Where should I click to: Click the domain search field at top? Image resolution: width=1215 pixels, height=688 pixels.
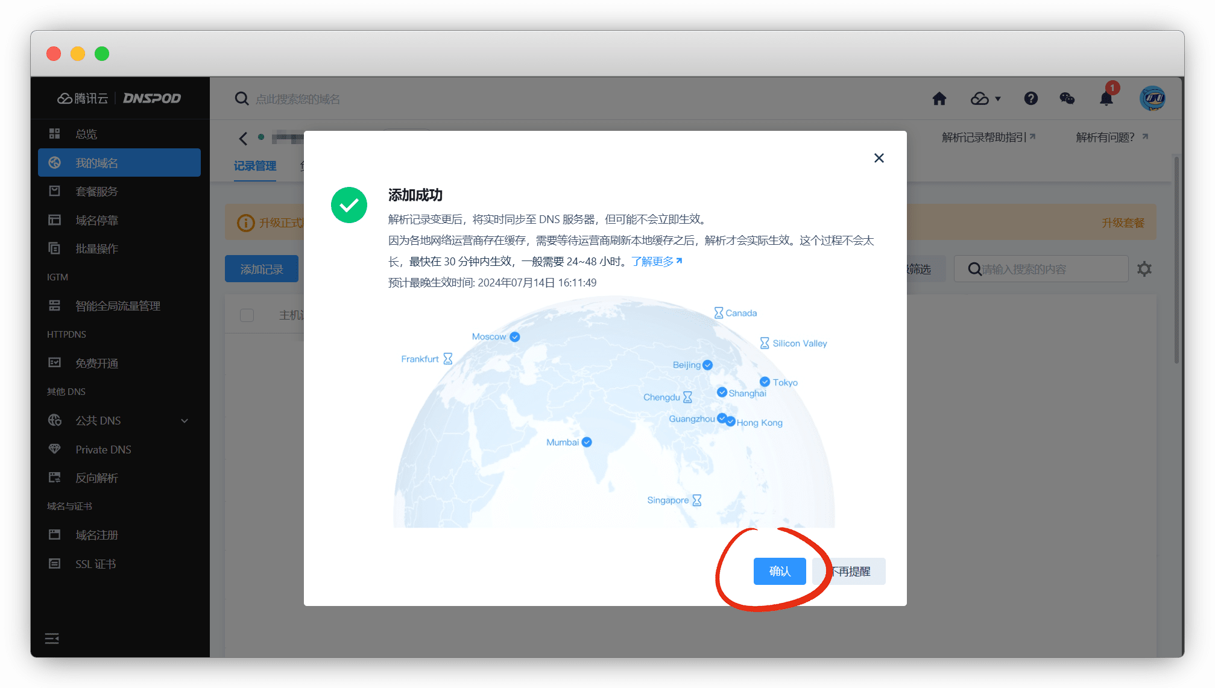coord(297,99)
